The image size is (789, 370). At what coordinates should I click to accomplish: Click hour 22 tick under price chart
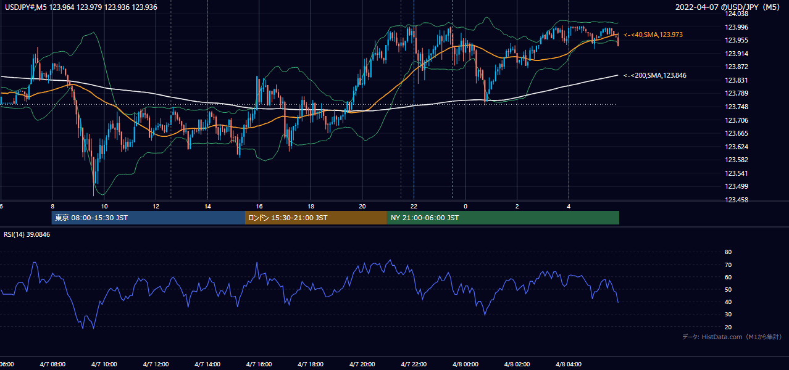pos(414,207)
